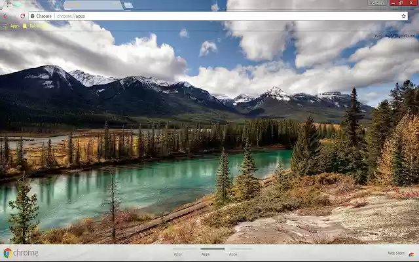The width and height of the screenshot is (419, 262).
Task: Open the yellow bookmarks folder in bookmarks bar
Action: point(35,26)
